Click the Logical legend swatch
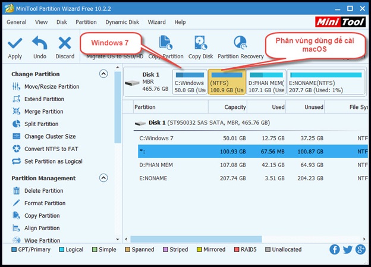This screenshot has height=267, width=371. coord(61,250)
